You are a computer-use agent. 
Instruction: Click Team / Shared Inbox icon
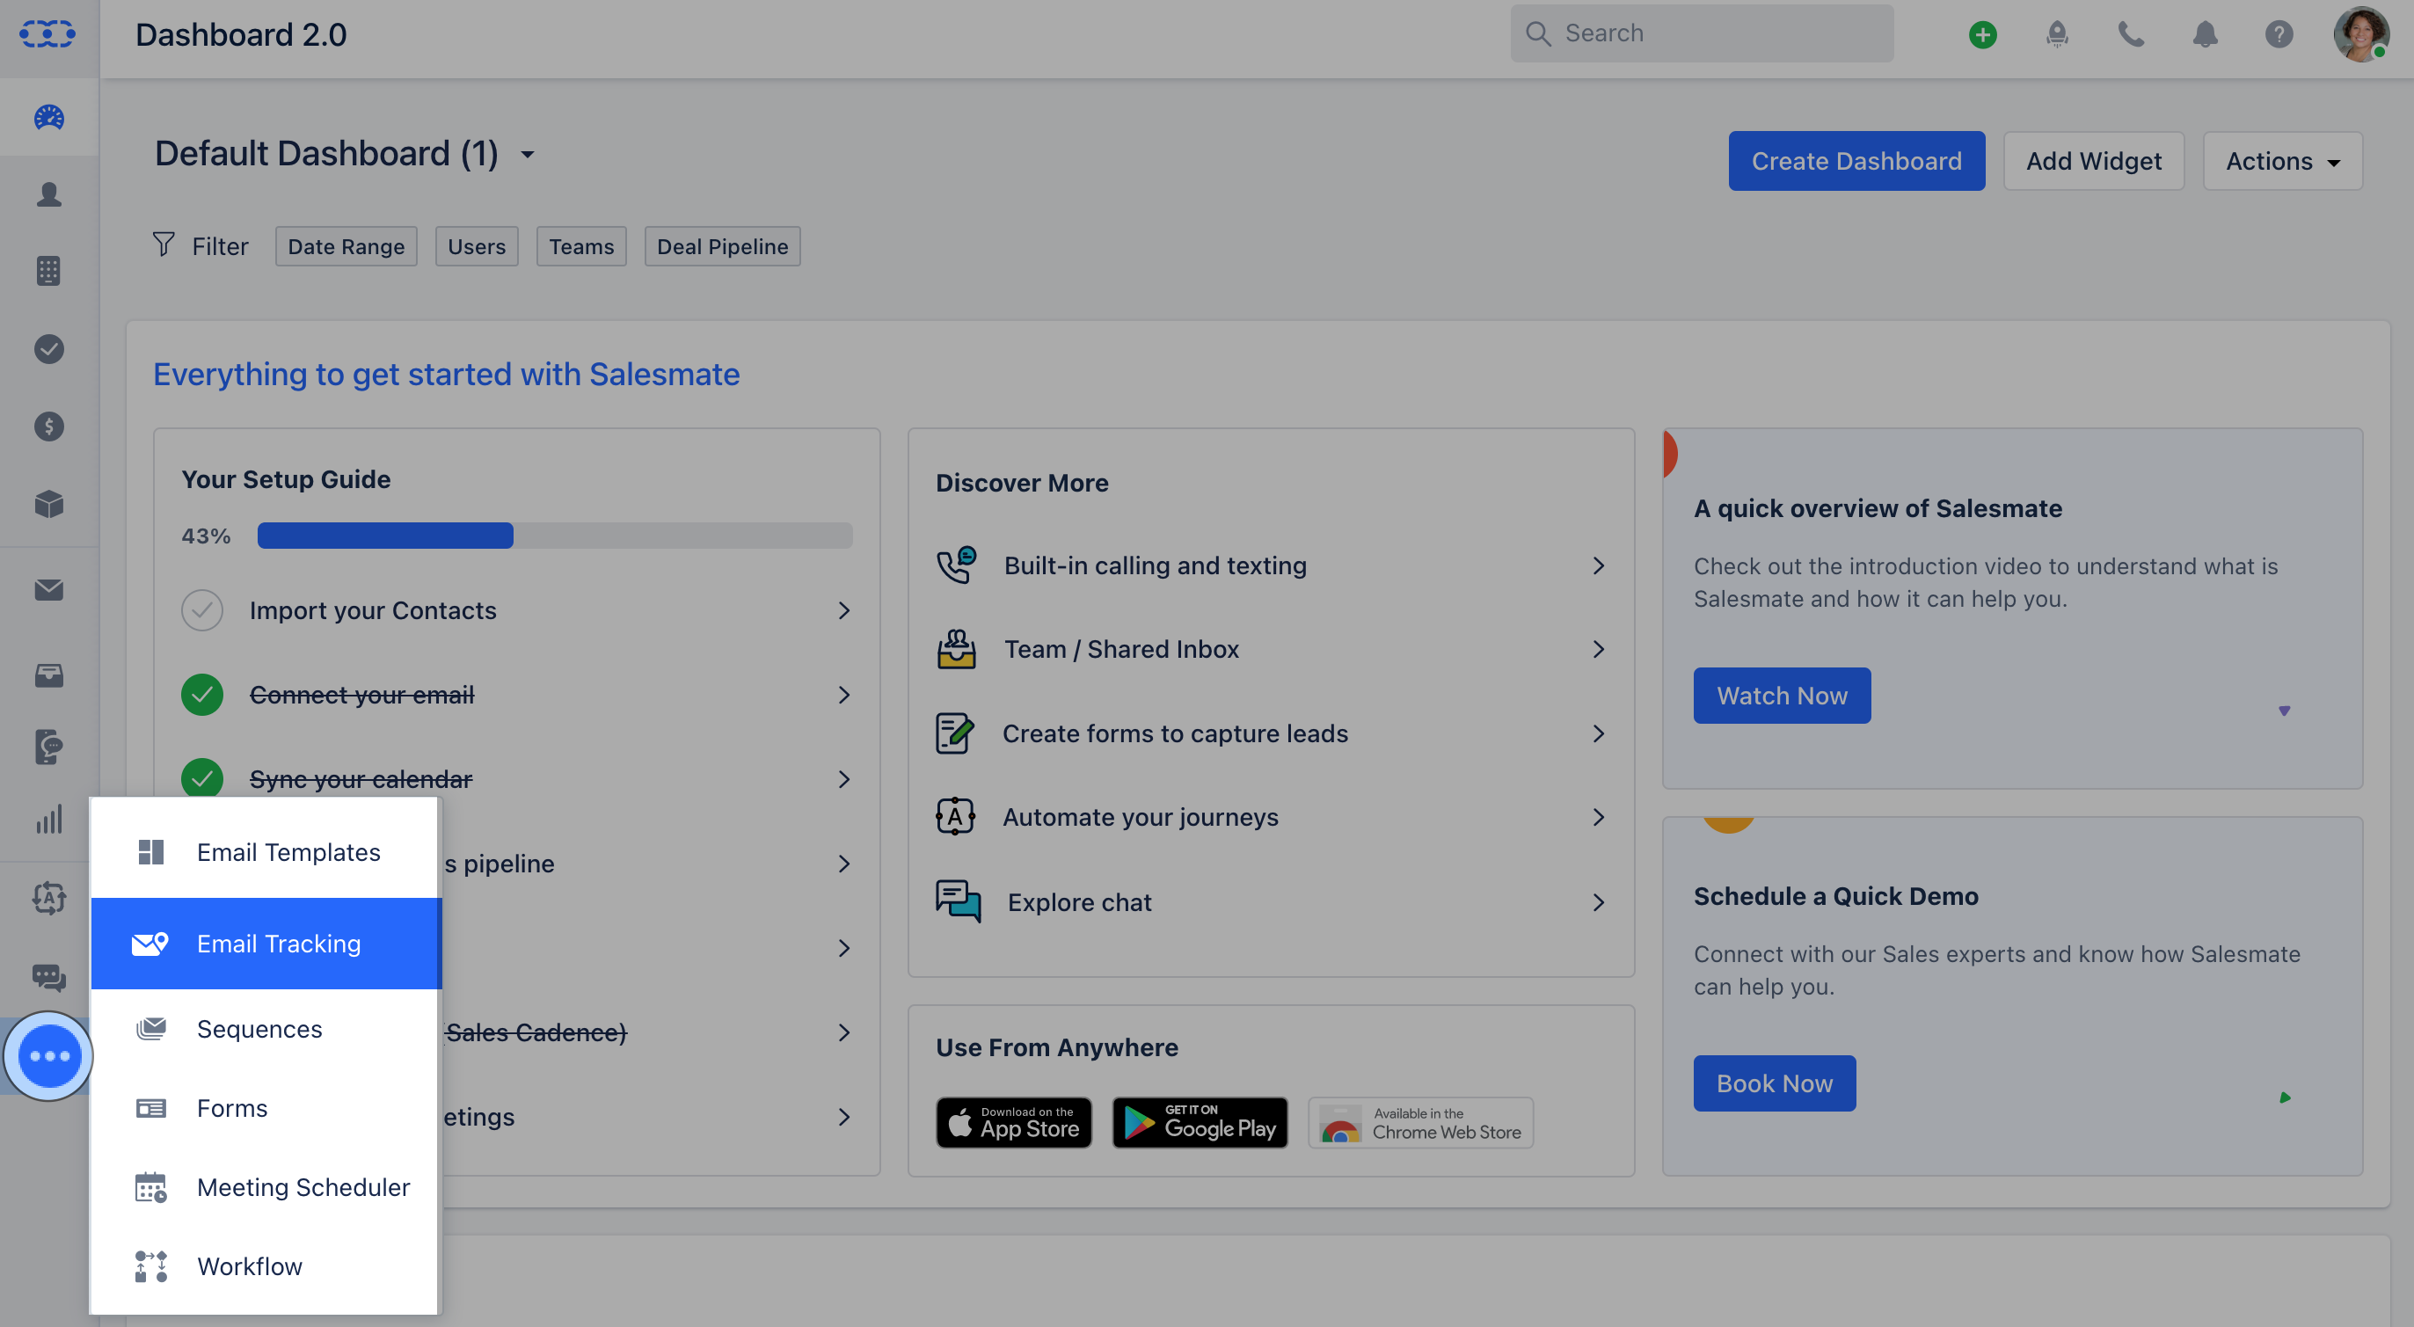tap(956, 648)
